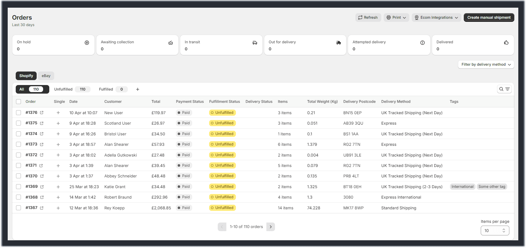Switch to the eBay tab
This screenshot has width=526, height=248.
pos(46,76)
